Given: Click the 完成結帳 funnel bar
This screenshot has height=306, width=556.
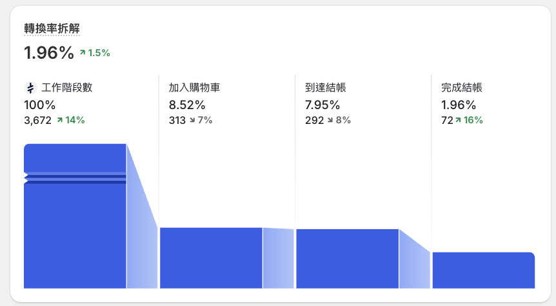Looking at the screenshot, I should click(484, 270).
